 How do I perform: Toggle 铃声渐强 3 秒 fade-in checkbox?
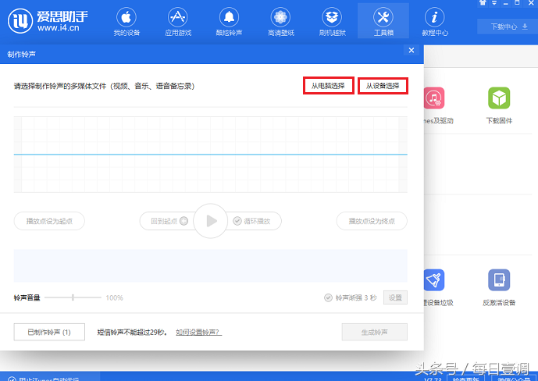tap(328, 297)
